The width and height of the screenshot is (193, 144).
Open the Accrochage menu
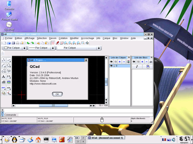(x=87, y=38)
